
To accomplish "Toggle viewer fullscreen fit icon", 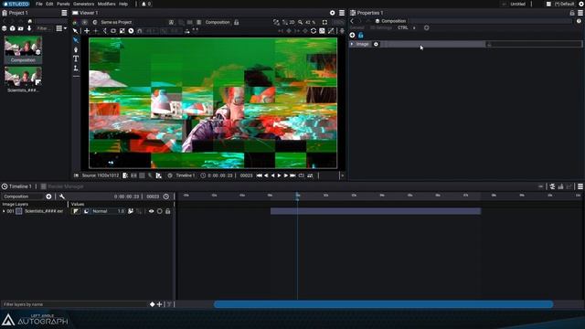I will click(324, 22).
